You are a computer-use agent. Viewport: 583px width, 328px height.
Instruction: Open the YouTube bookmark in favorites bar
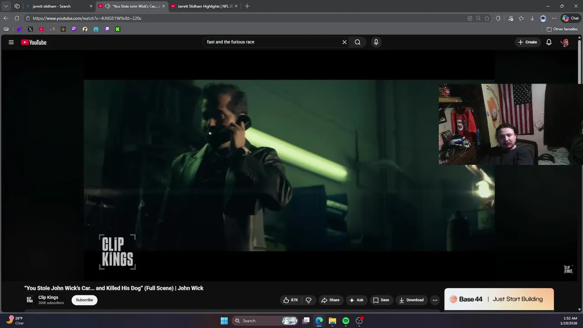point(41,29)
